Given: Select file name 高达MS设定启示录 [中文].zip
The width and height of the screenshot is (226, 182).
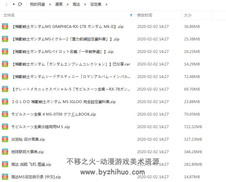Looking at the screenshot, I should click(36, 177).
